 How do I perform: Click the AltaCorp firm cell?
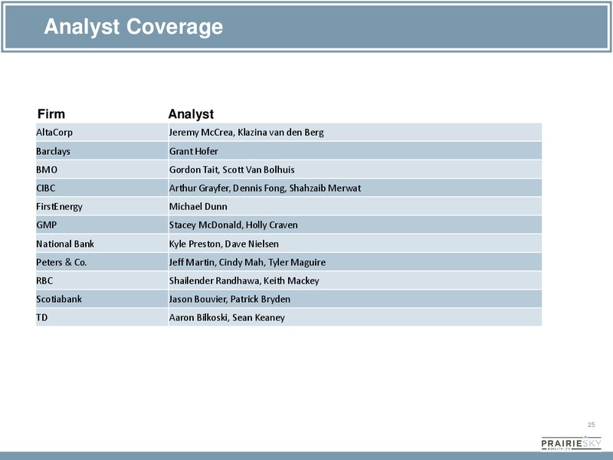[102, 132]
